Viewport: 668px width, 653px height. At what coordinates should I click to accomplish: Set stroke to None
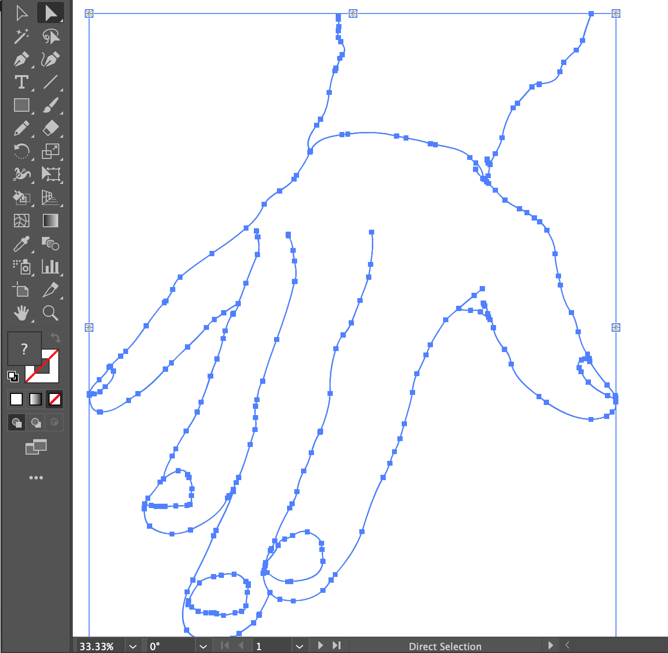tap(54, 399)
